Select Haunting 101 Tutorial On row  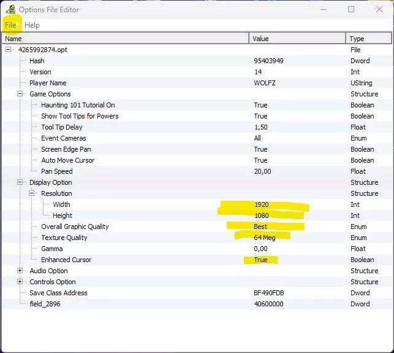197,105
